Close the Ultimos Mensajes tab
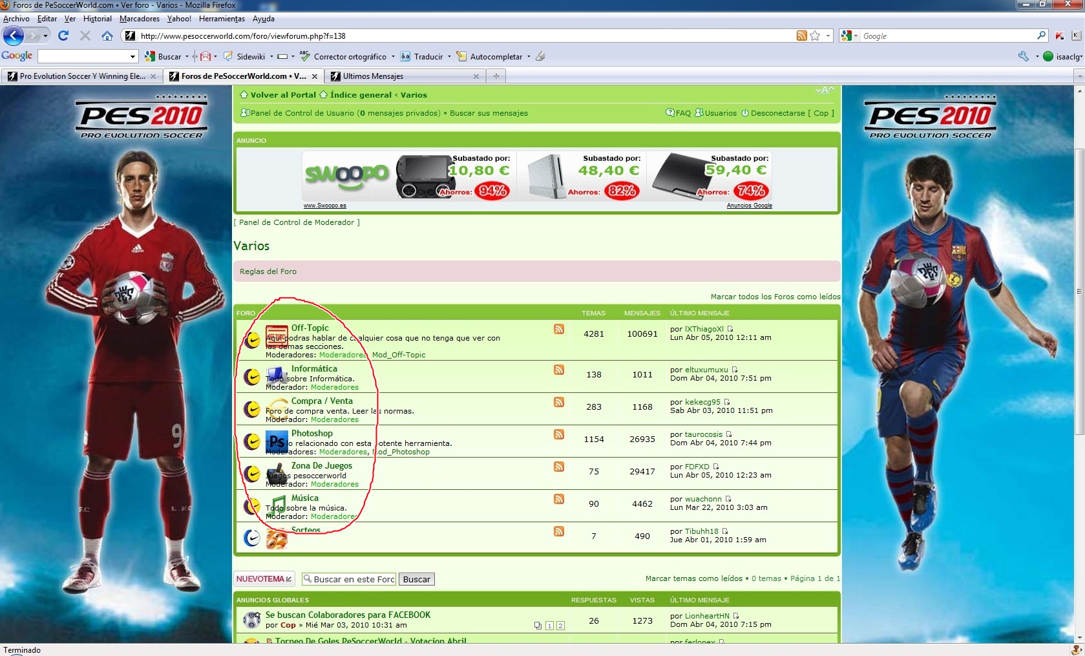 click(476, 76)
